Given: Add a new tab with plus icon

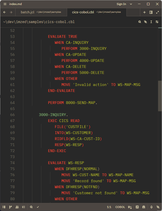Looking at the screenshot, I should [144, 12].
